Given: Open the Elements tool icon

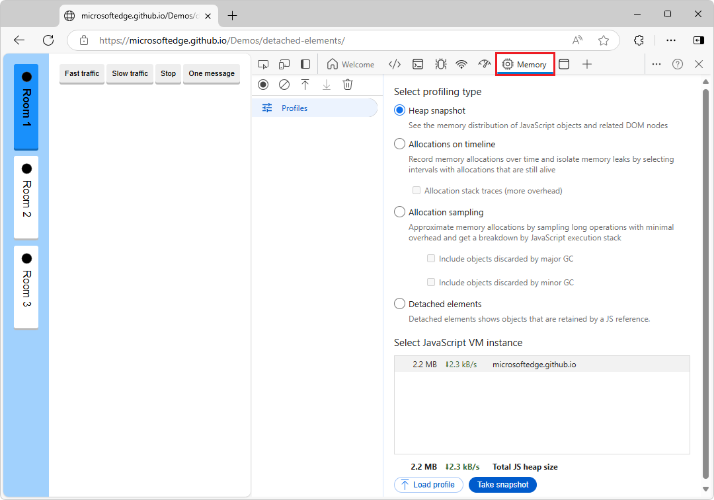Looking at the screenshot, I should coord(395,64).
